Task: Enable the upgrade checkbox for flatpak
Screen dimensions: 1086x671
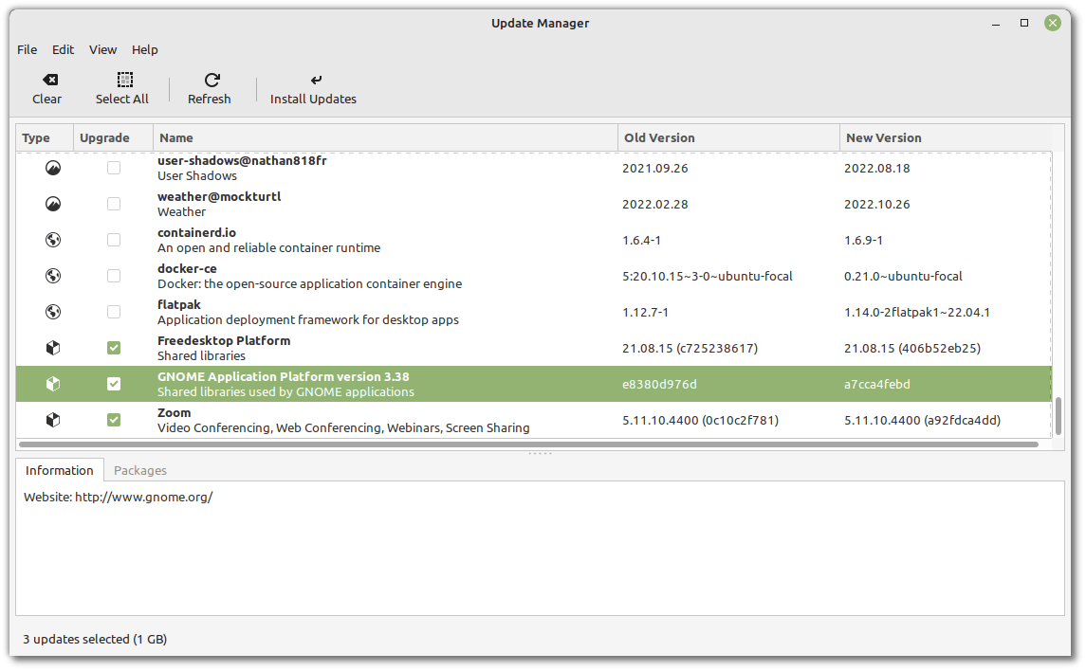Action: (x=114, y=312)
